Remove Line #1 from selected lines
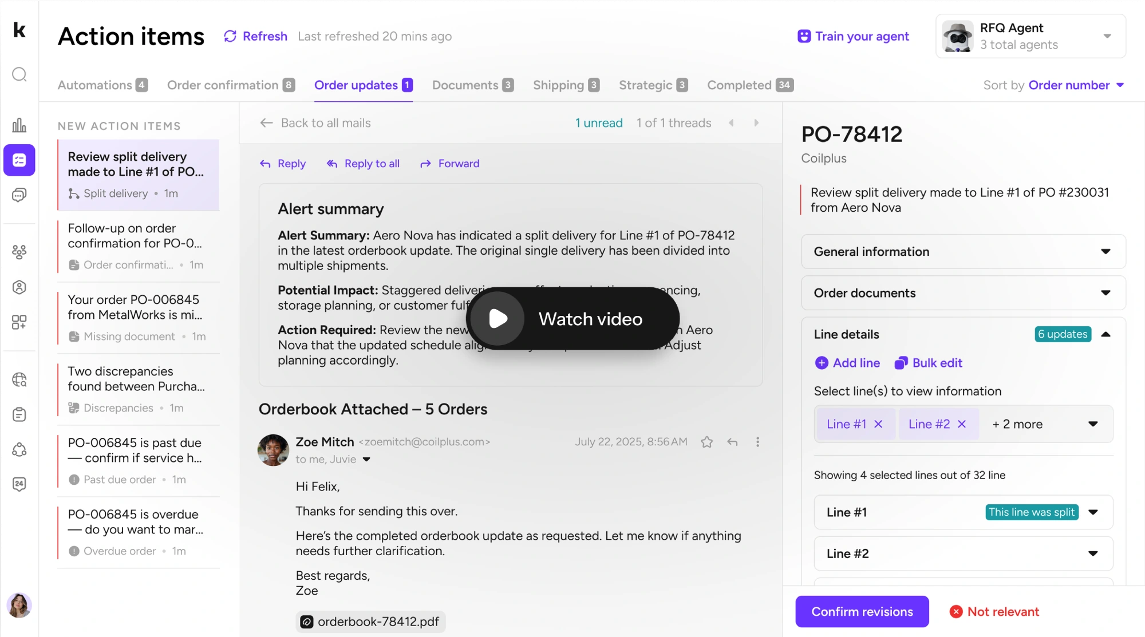1145x637 pixels. pyautogui.click(x=878, y=424)
